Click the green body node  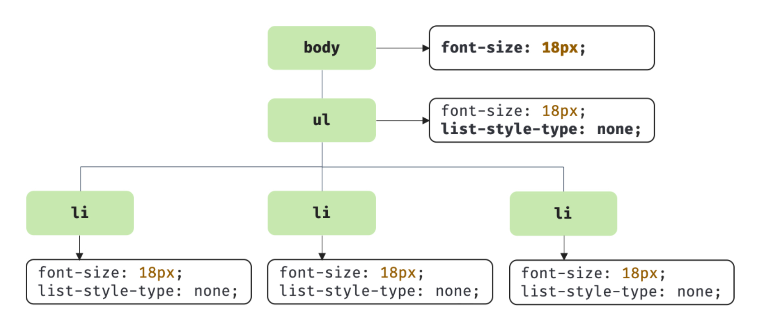(321, 48)
